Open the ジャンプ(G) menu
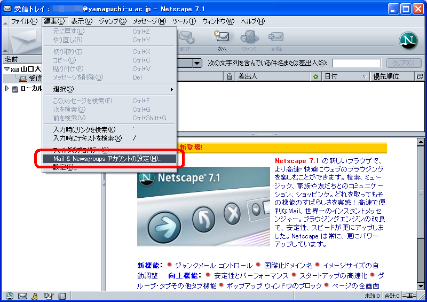Screen dimensions: 427x302 click(x=113, y=21)
